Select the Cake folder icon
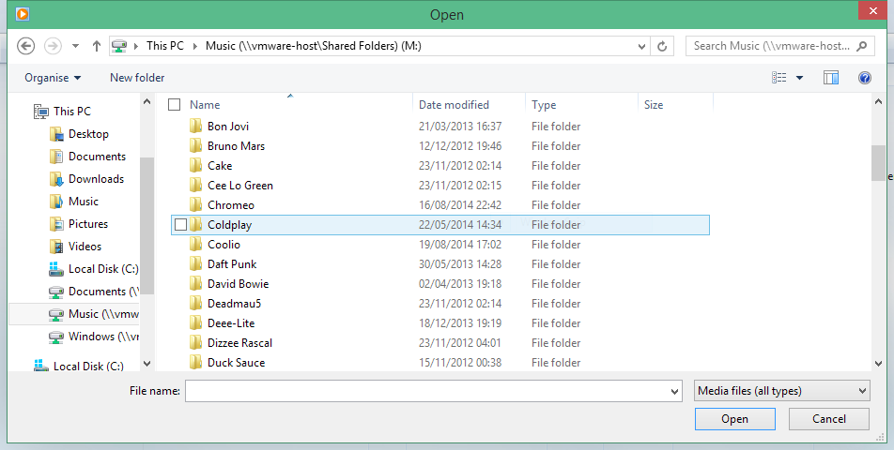The width and height of the screenshot is (894, 450). (x=195, y=166)
